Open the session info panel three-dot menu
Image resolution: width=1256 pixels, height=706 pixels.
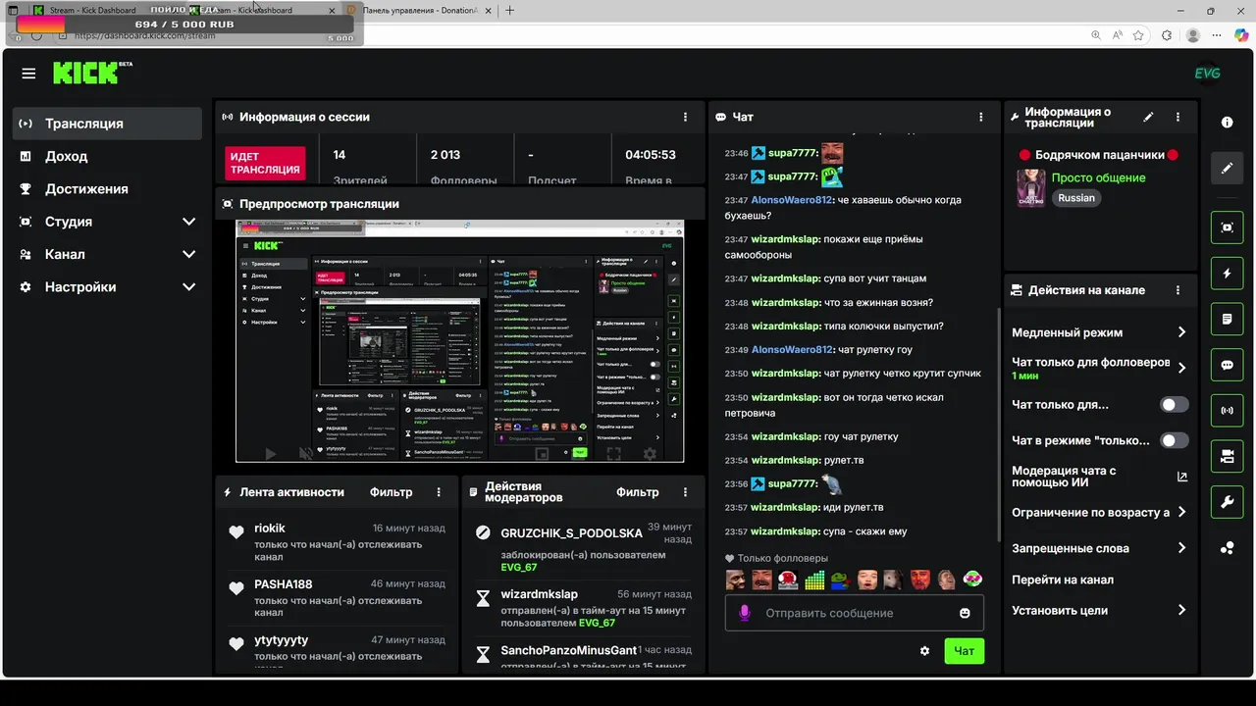685,117
